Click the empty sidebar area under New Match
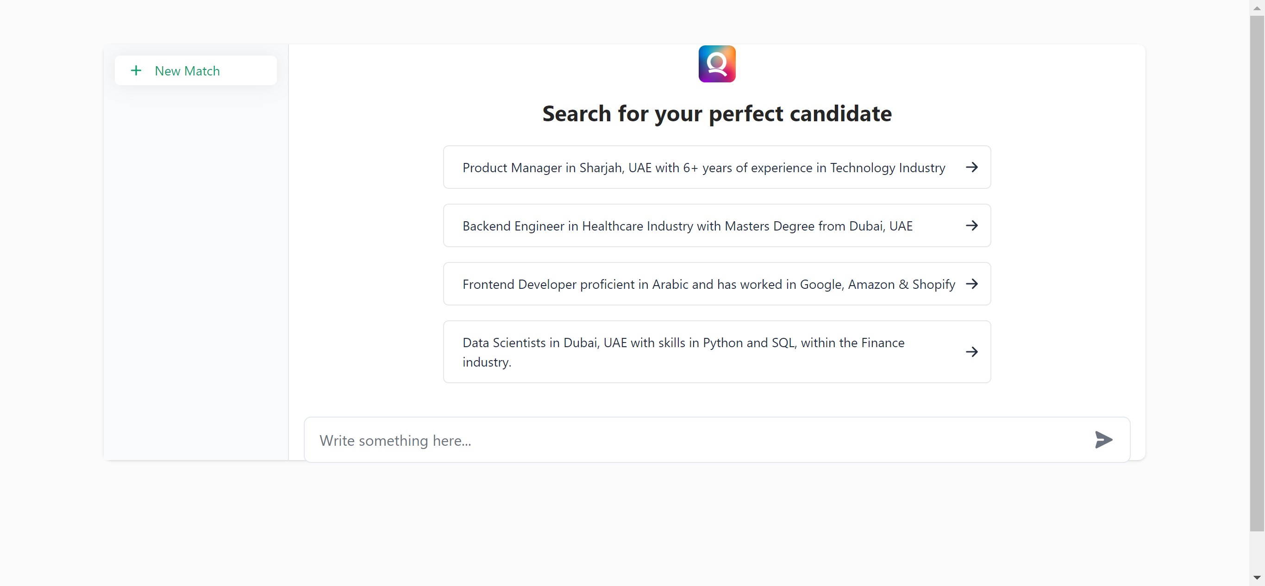The image size is (1265, 586). click(195, 270)
